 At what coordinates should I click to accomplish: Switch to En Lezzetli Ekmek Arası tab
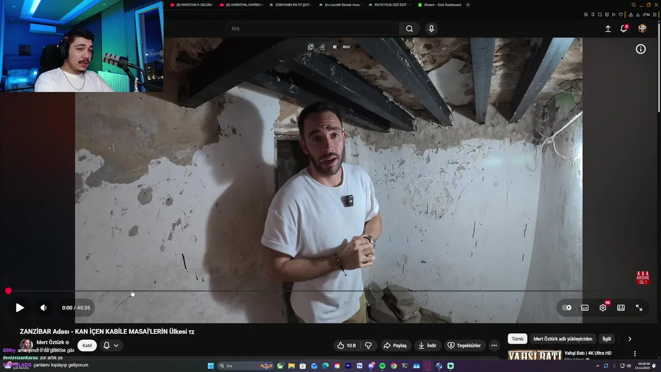[340, 5]
